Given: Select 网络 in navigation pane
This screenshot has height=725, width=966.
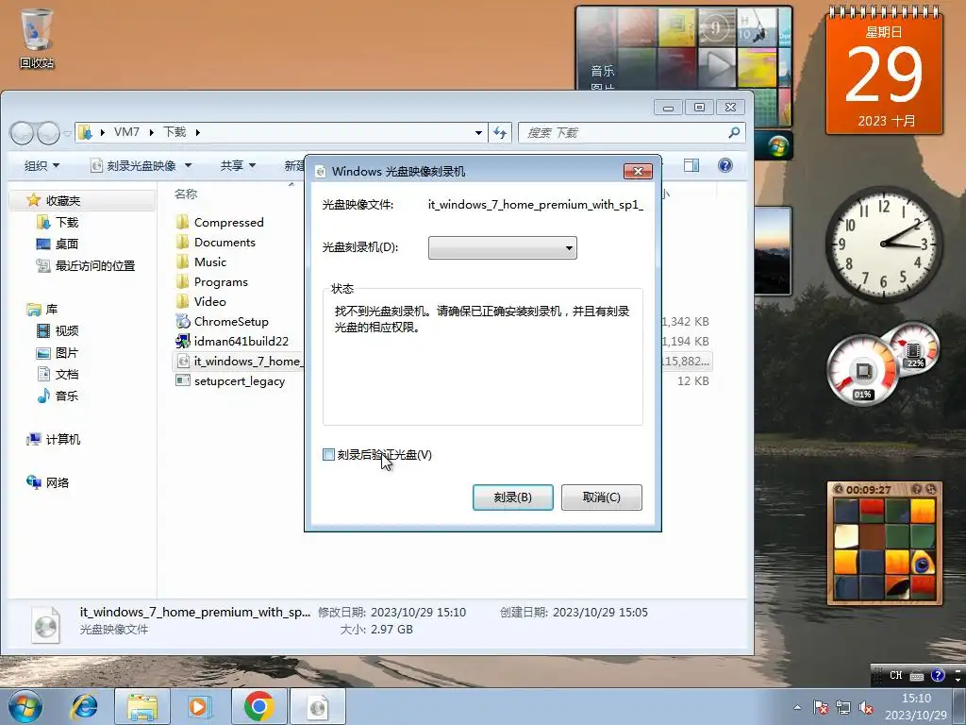Looking at the screenshot, I should [48, 482].
